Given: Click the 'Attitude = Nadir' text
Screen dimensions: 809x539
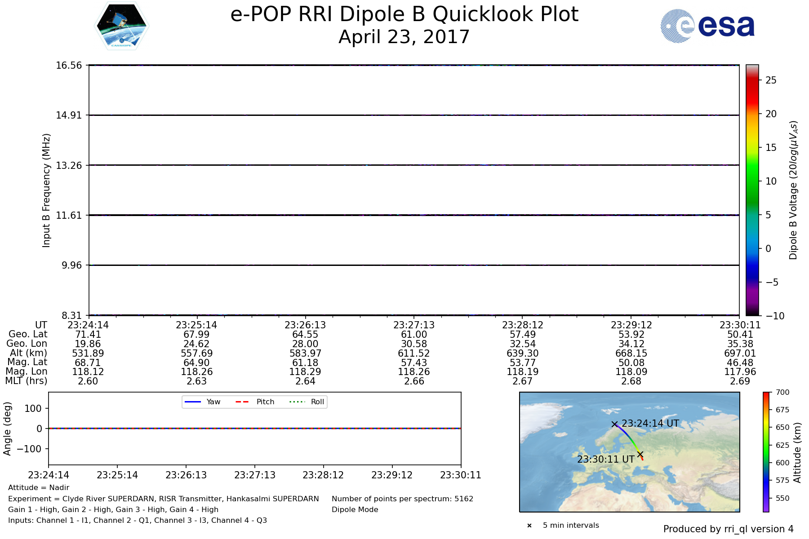Looking at the screenshot, I should pyautogui.click(x=39, y=488).
